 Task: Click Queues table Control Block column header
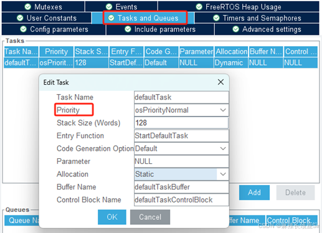tap(292, 221)
